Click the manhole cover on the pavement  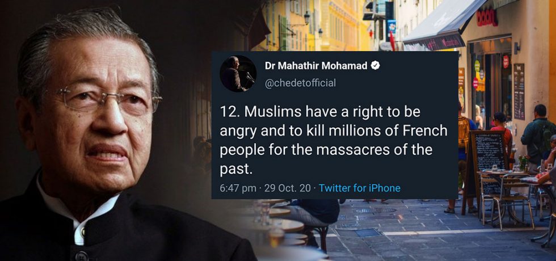tap(376, 211)
